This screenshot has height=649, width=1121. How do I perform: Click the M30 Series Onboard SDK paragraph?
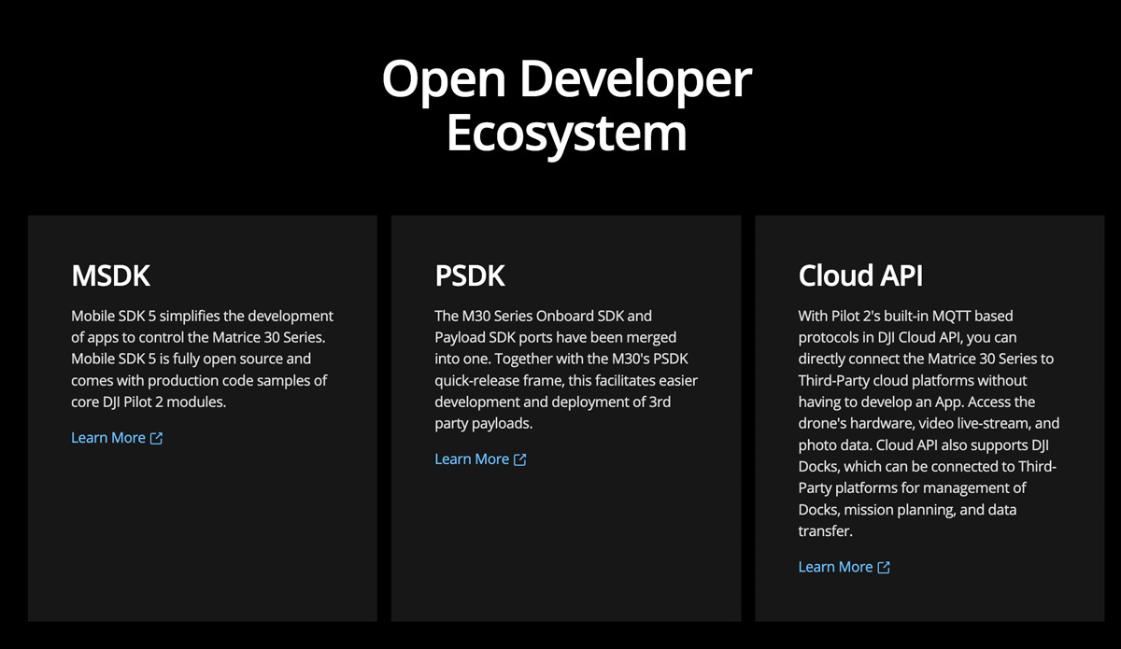click(x=566, y=370)
